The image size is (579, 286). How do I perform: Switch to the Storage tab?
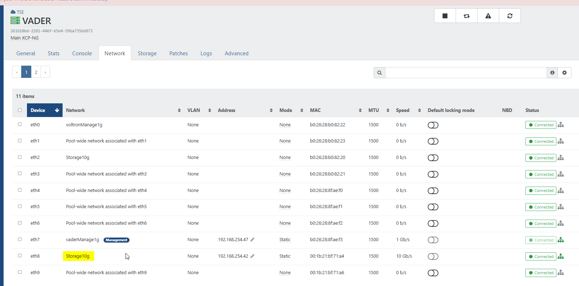(147, 53)
